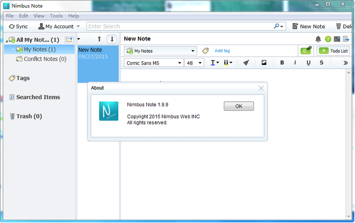This screenshot has width=355, height=223.
Task: Toggle strikethrough formatting
Action: [322, 63]
